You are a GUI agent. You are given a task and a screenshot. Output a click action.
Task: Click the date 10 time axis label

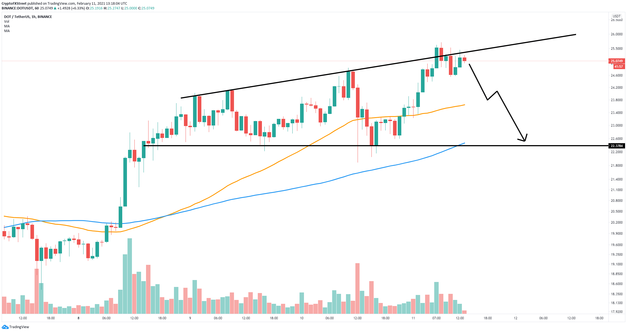coord(301,318)
